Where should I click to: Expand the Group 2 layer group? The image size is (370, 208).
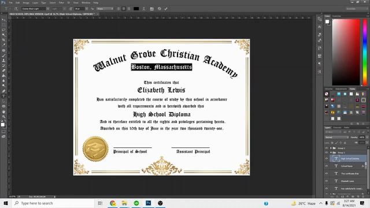(x=331, y=148)
